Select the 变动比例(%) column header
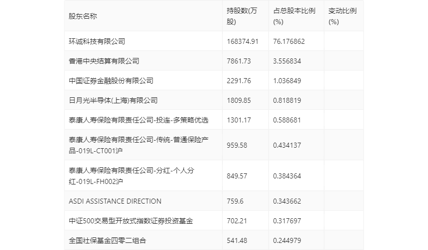428x250 pixels. point(342,16)
